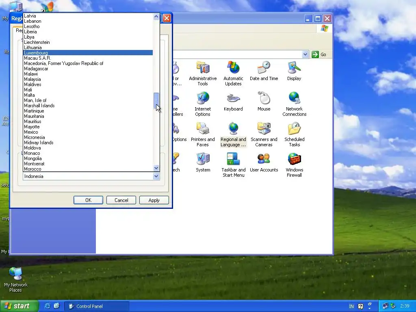Pick Moldova in the list
This screenshot has width=416, height=312.
pos(88,148)
